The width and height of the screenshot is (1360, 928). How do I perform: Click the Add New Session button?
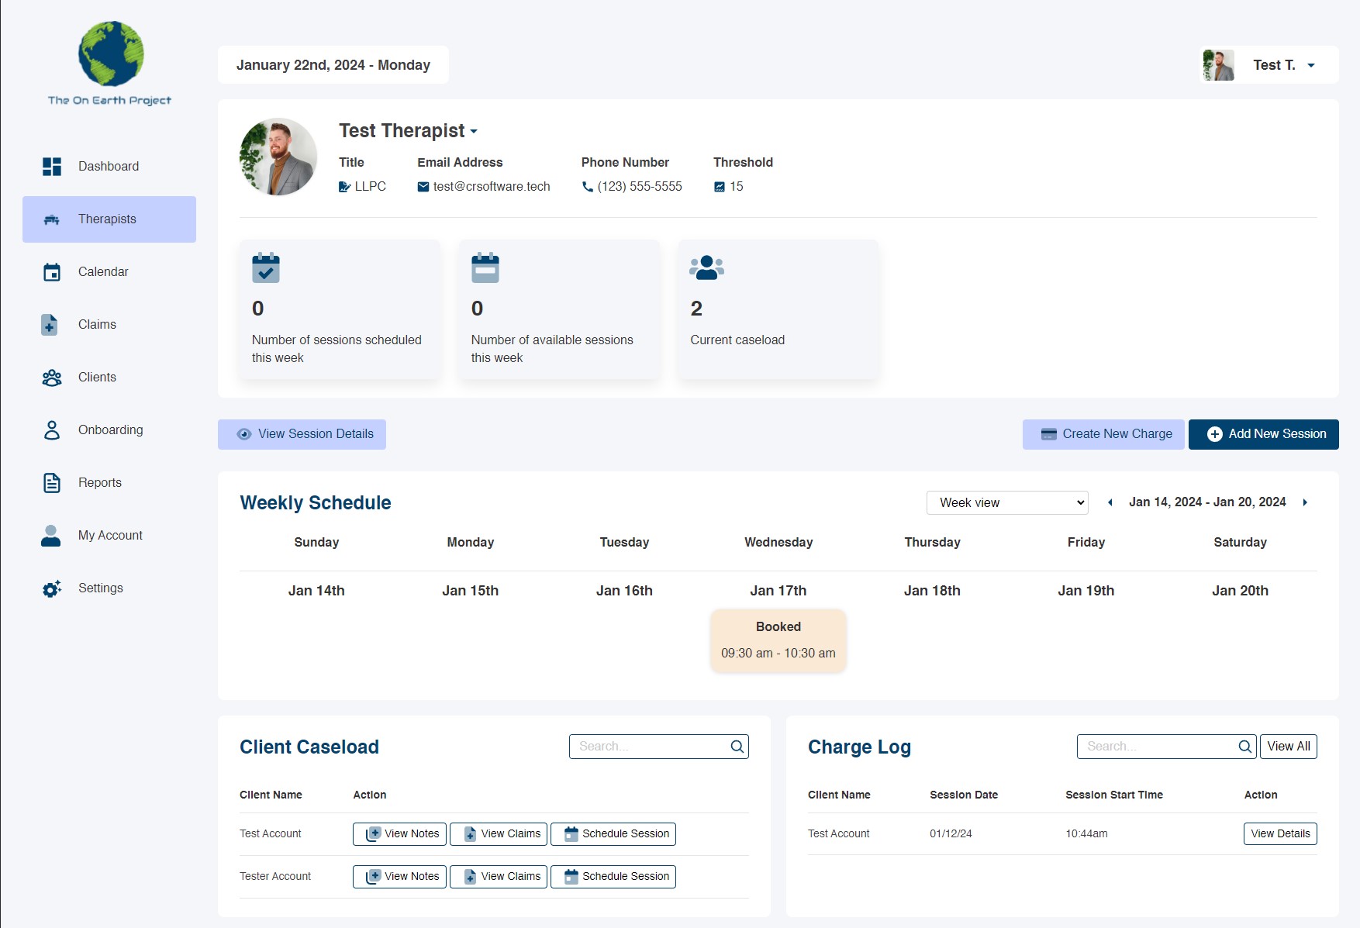pyautogui.click(x=1263, y=434)
